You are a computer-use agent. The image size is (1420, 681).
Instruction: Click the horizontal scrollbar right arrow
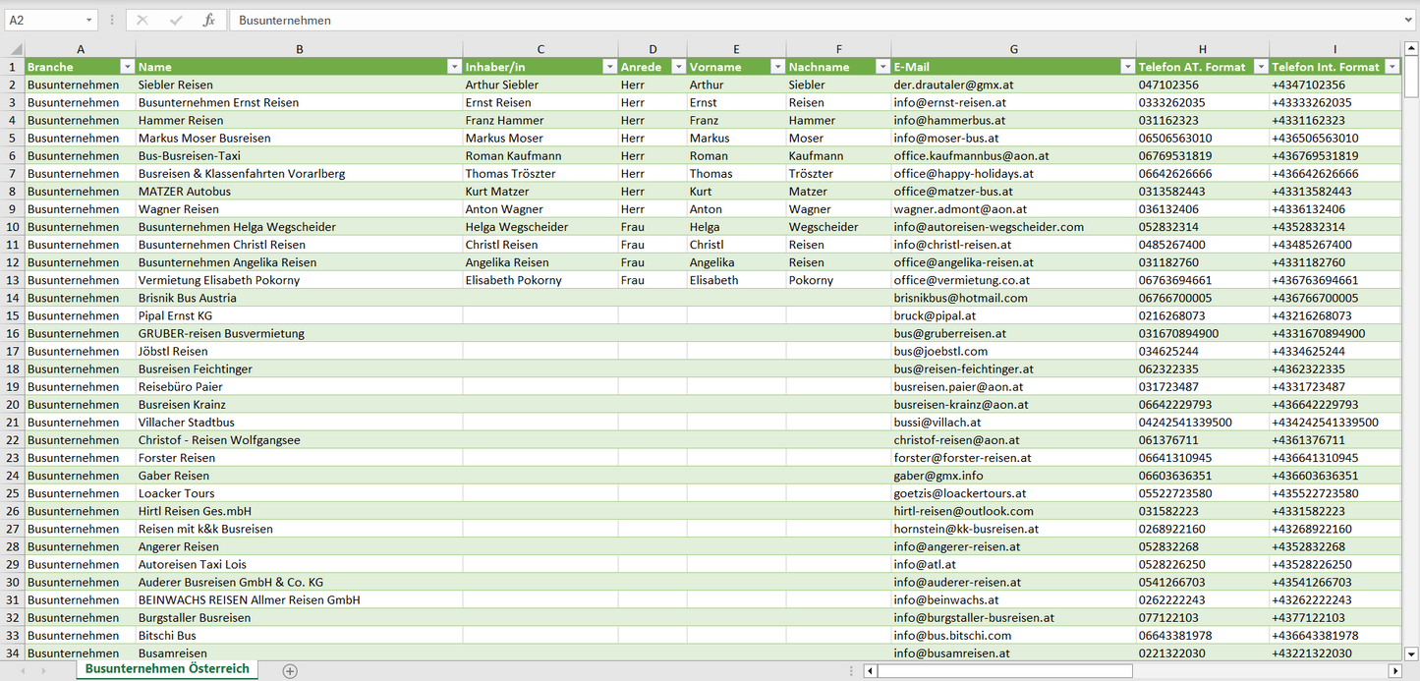(x=1394, y=670)
